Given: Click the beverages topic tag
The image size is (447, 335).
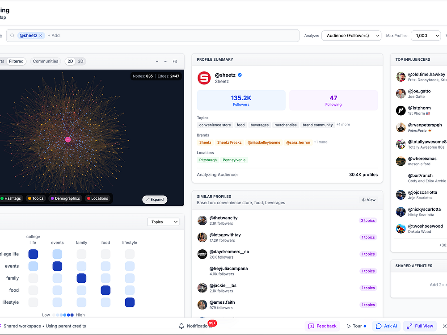Looking at the screenshot, I should coord(259,125).
